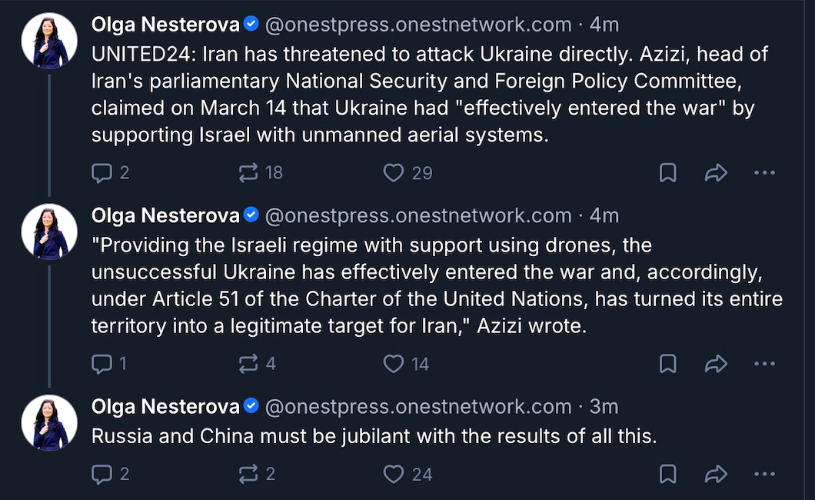Bookmark the UNITED24 Iran threat post
Image resolution: width=815 pixels, height=500 pixels.
point(668,173)
